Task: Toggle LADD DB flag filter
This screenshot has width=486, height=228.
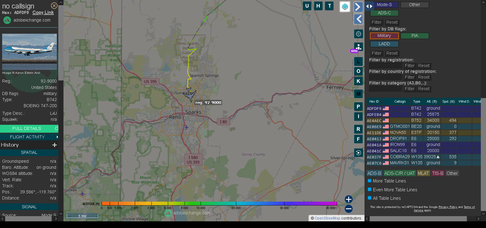Action: pos(384,44)
